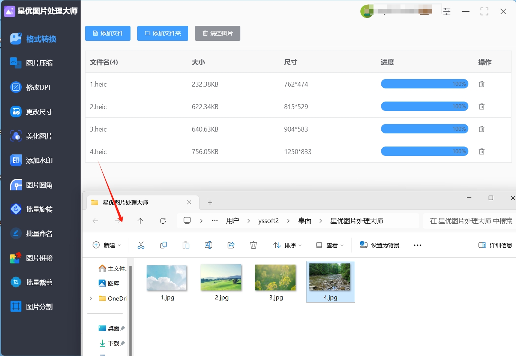Delete the 4.heic row with its trash icon
Viewport: 516px width, 356px height.
tap(482, 151)
